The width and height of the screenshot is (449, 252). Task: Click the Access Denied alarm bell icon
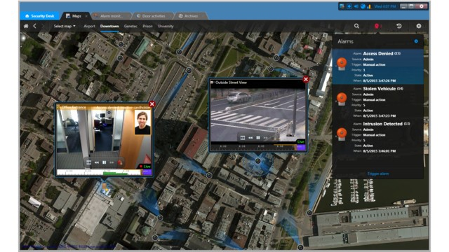(342, 64)
